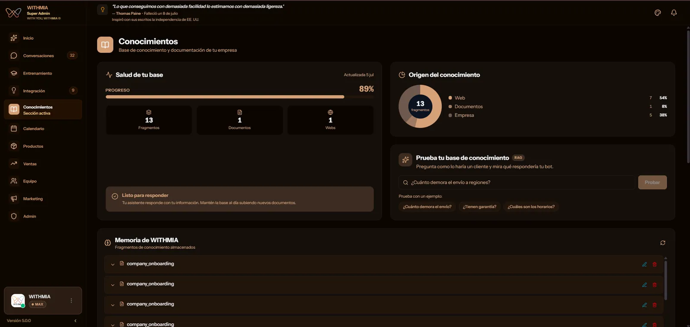The image size is (690, 327).
Task: Focus the knowledge base question input
Action: click(517, 182)
